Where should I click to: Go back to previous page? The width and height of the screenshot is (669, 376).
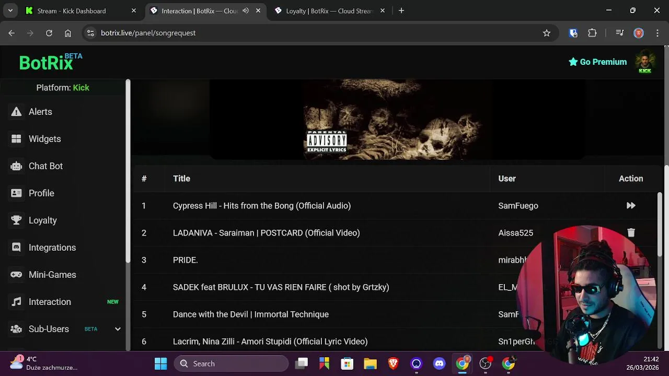click(x=11, y=33)
